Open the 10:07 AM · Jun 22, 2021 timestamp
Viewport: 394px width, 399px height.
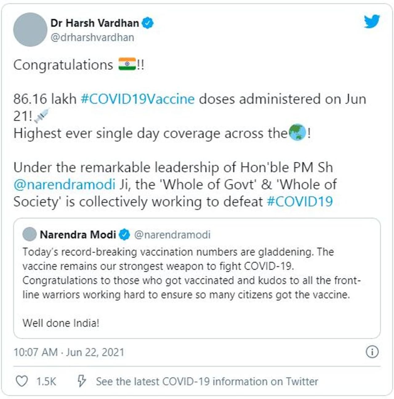[69, 352]
